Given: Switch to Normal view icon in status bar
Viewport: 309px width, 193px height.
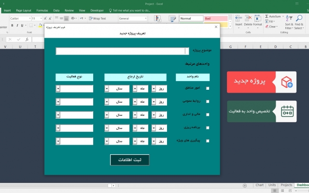Looking at the screenshot, I should pyautogui.click(x=275, y=191).
